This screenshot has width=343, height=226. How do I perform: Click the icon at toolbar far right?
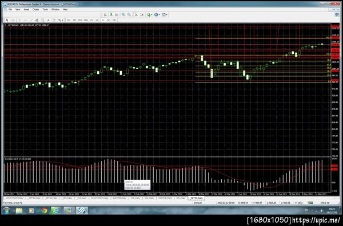point(337,14)
